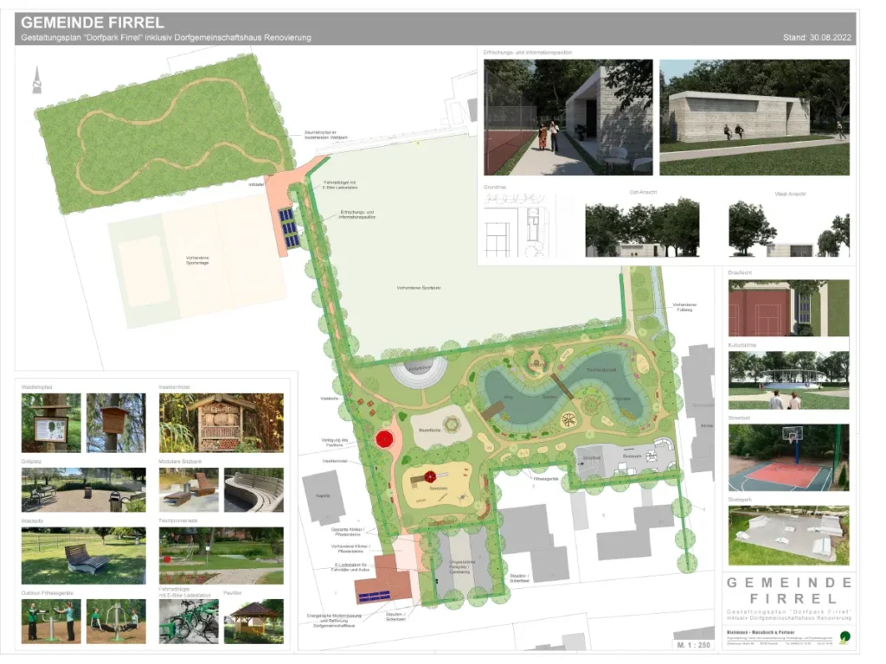Click the north arrow church symbol
Screen dimensions: 886x664
(36, 79)
